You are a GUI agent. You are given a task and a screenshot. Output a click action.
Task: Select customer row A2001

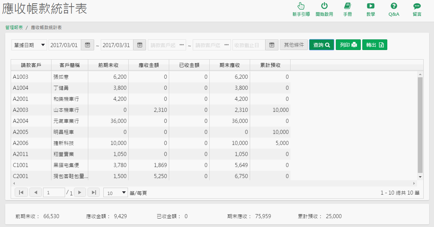coord(150,99)
